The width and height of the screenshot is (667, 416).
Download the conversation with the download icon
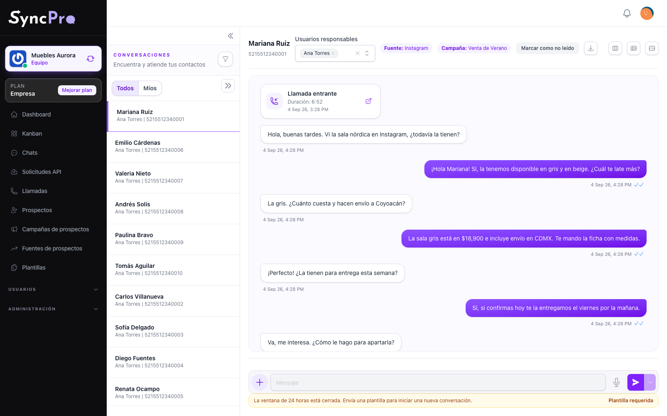[591, 48]
